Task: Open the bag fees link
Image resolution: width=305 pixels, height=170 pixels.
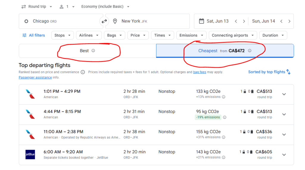Action: [x=200, y=72]
